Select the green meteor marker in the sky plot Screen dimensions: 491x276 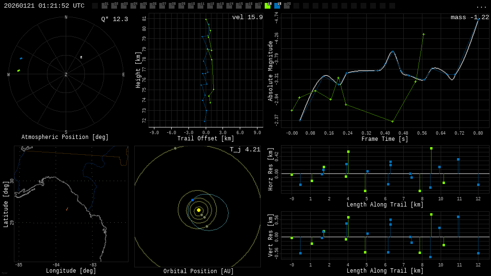tap(19, 70)
